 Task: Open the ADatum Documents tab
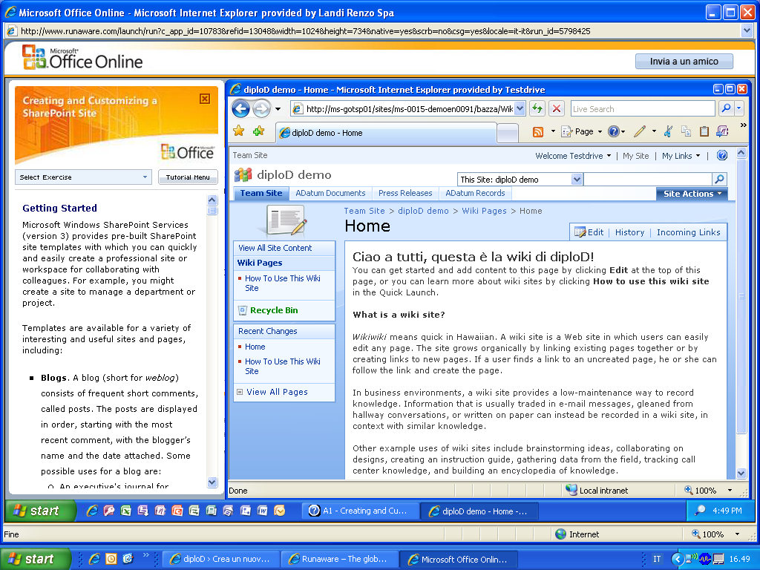pos(330,193)
